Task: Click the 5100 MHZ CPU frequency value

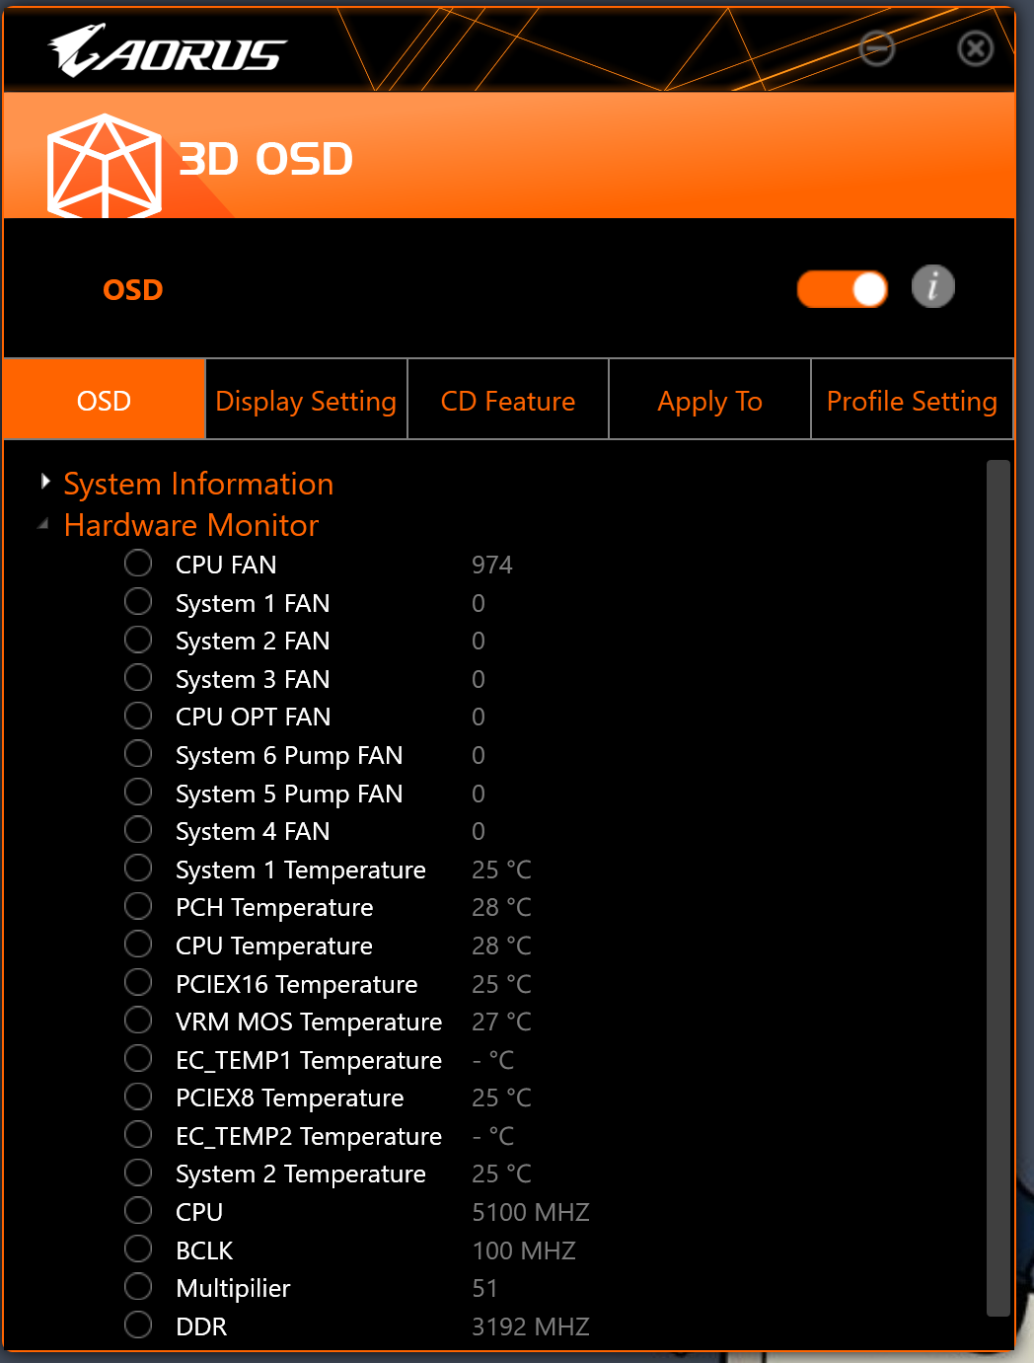Action: 531,1212
